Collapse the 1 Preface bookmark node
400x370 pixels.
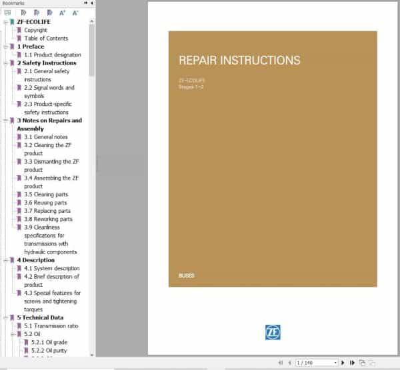[5, 47]
